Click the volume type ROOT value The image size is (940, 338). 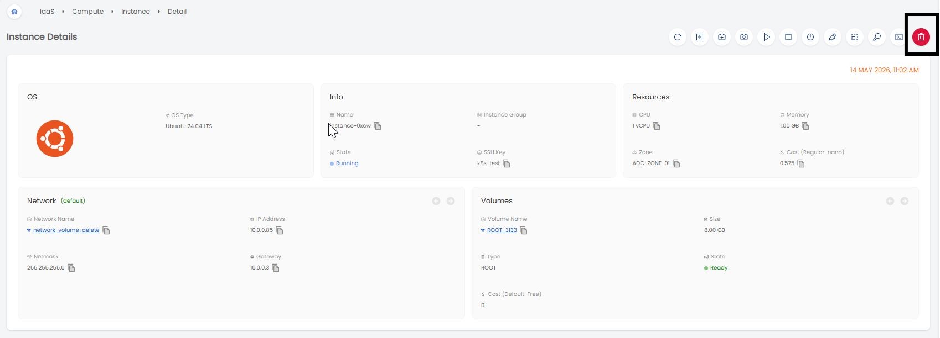pos(489,268)
